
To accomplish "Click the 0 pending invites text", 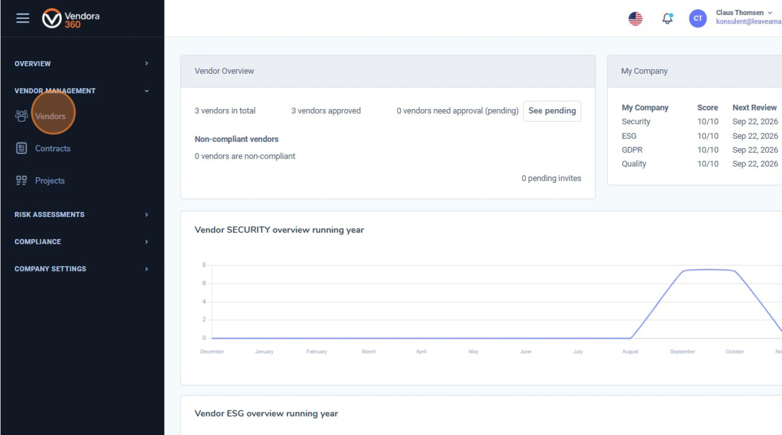I will click(551, 178).
